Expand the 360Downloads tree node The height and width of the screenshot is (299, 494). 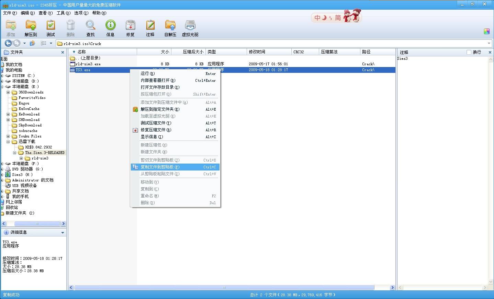tap(8, 92)
